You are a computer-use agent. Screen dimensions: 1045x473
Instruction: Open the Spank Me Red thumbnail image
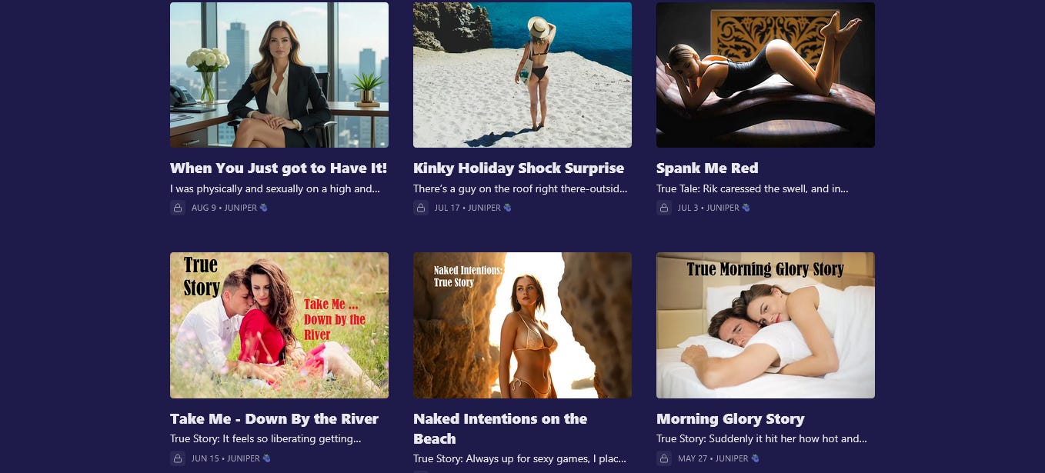tap(766, 75)
